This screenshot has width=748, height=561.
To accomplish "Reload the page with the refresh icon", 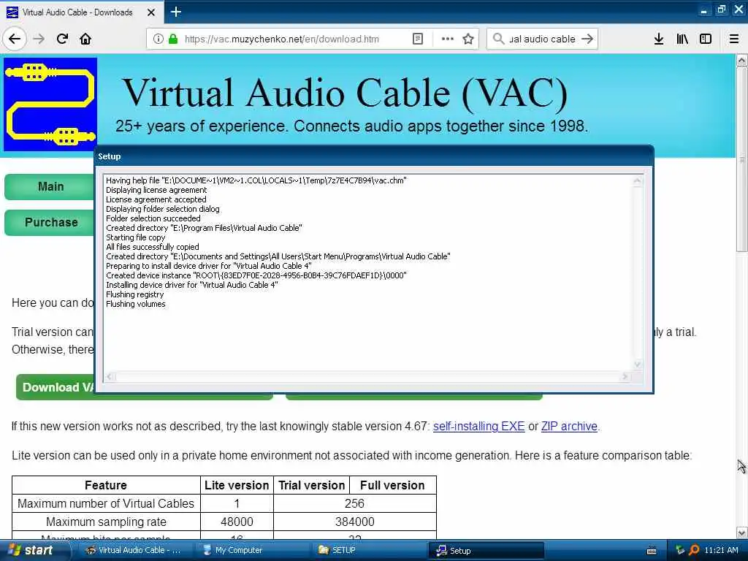I will 63,39.
